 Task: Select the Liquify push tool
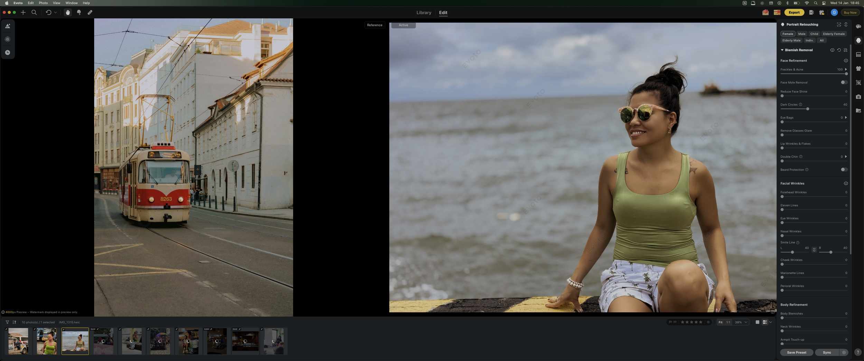point(79,12)
